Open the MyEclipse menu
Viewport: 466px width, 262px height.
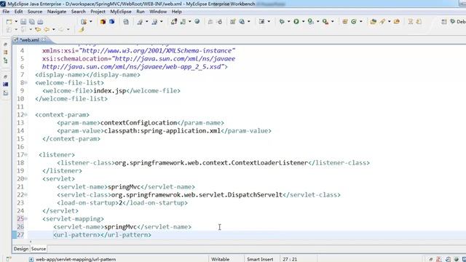[121, 12]
